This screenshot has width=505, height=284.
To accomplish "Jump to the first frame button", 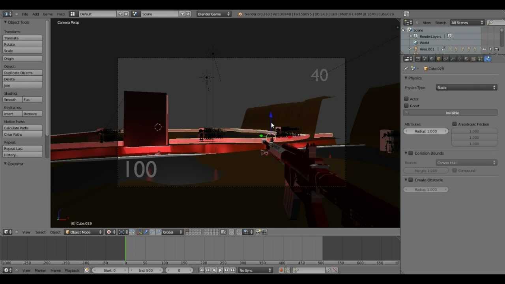I will pyautogui.click(x=202, y=270).
